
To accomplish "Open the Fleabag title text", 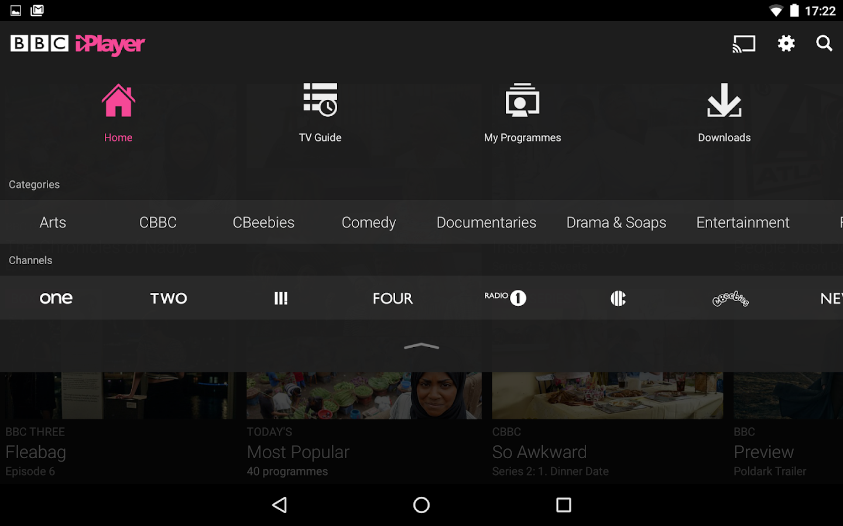I will [x=36, y=452].
